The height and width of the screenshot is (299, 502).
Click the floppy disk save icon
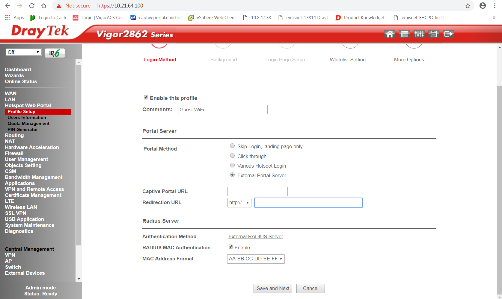433,34
